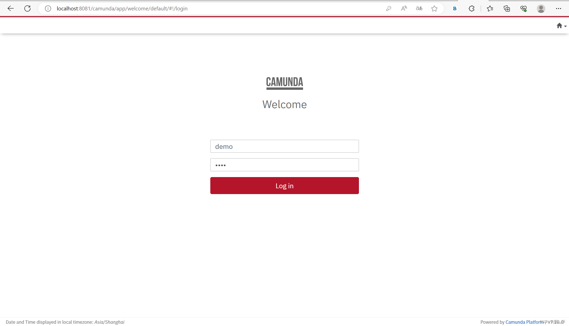This screenshot has width=569, height=326.
Task: Click the address bar URL
Action: click(x=122, y=8)
